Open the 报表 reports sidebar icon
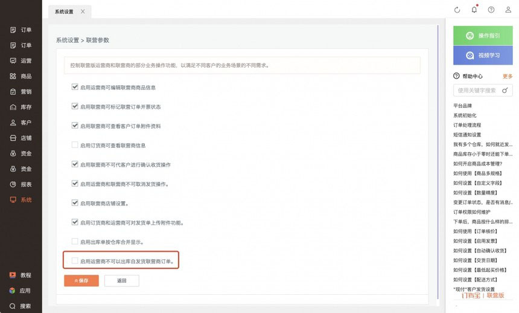 (13, 184)
